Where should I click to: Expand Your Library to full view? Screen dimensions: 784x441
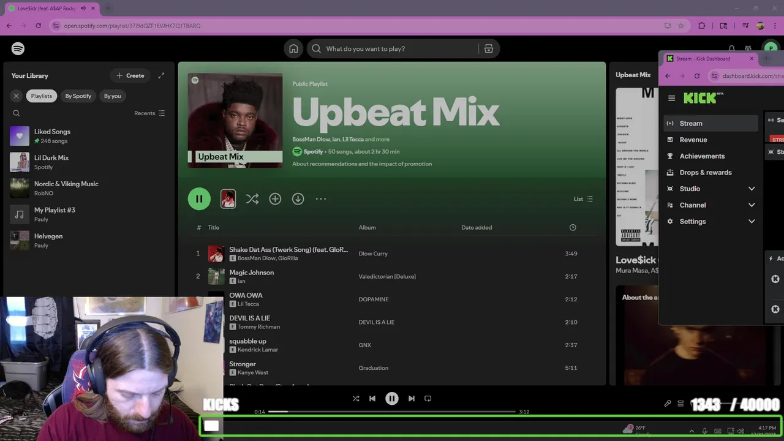(161, 75)
